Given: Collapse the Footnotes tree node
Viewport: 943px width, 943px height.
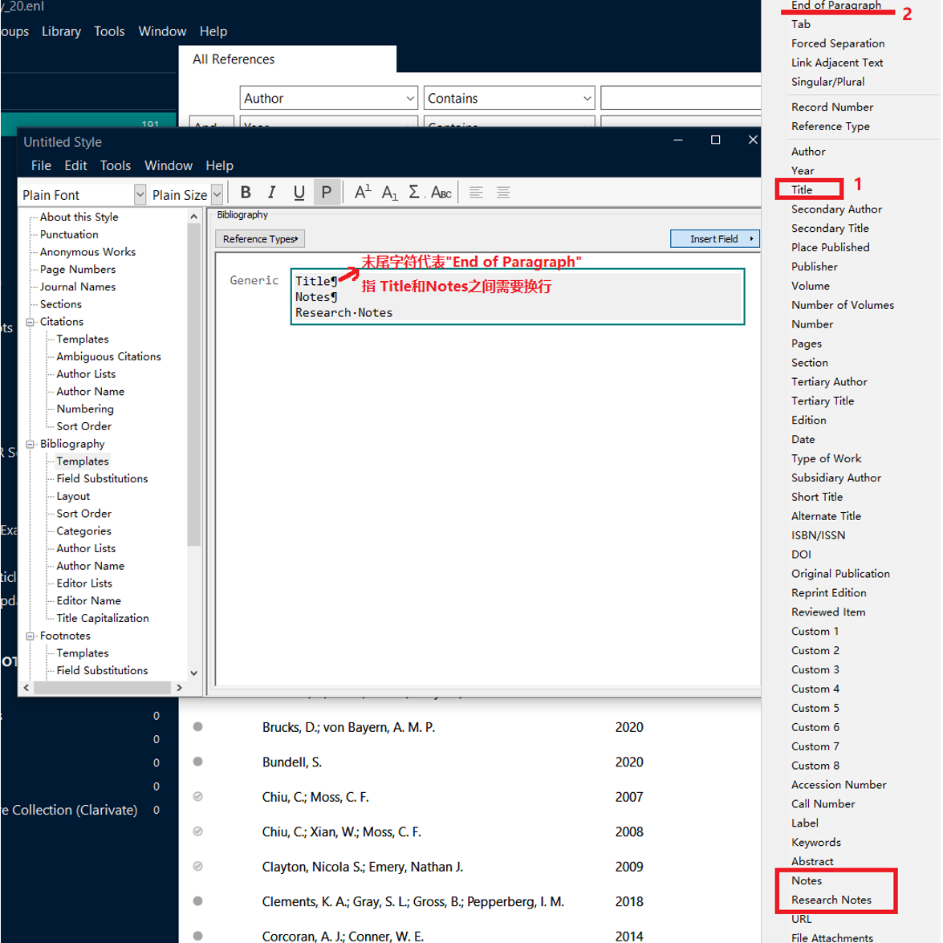Looking at the screenshot, I should click(30, 636).
